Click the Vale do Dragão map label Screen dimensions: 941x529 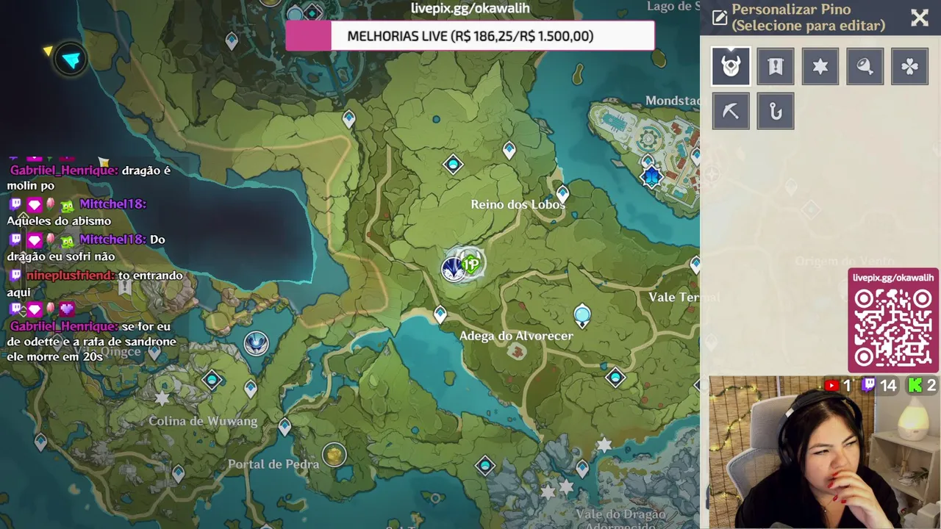click(x=621, y=514)
